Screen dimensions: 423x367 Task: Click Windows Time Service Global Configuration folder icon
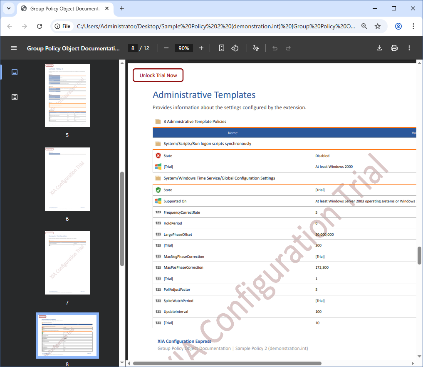158,178
